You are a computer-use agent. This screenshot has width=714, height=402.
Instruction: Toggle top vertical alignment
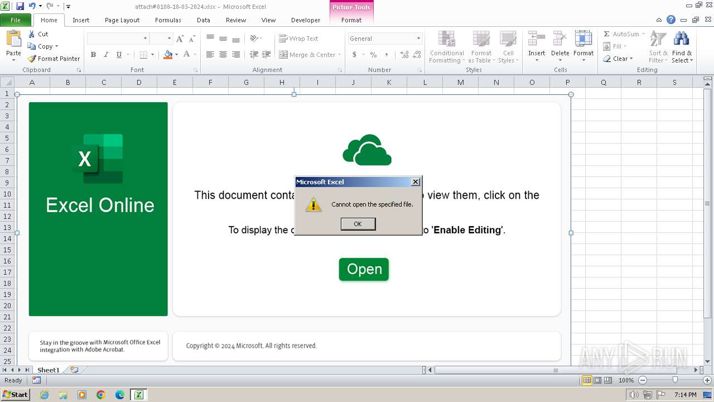click(210, 39)
